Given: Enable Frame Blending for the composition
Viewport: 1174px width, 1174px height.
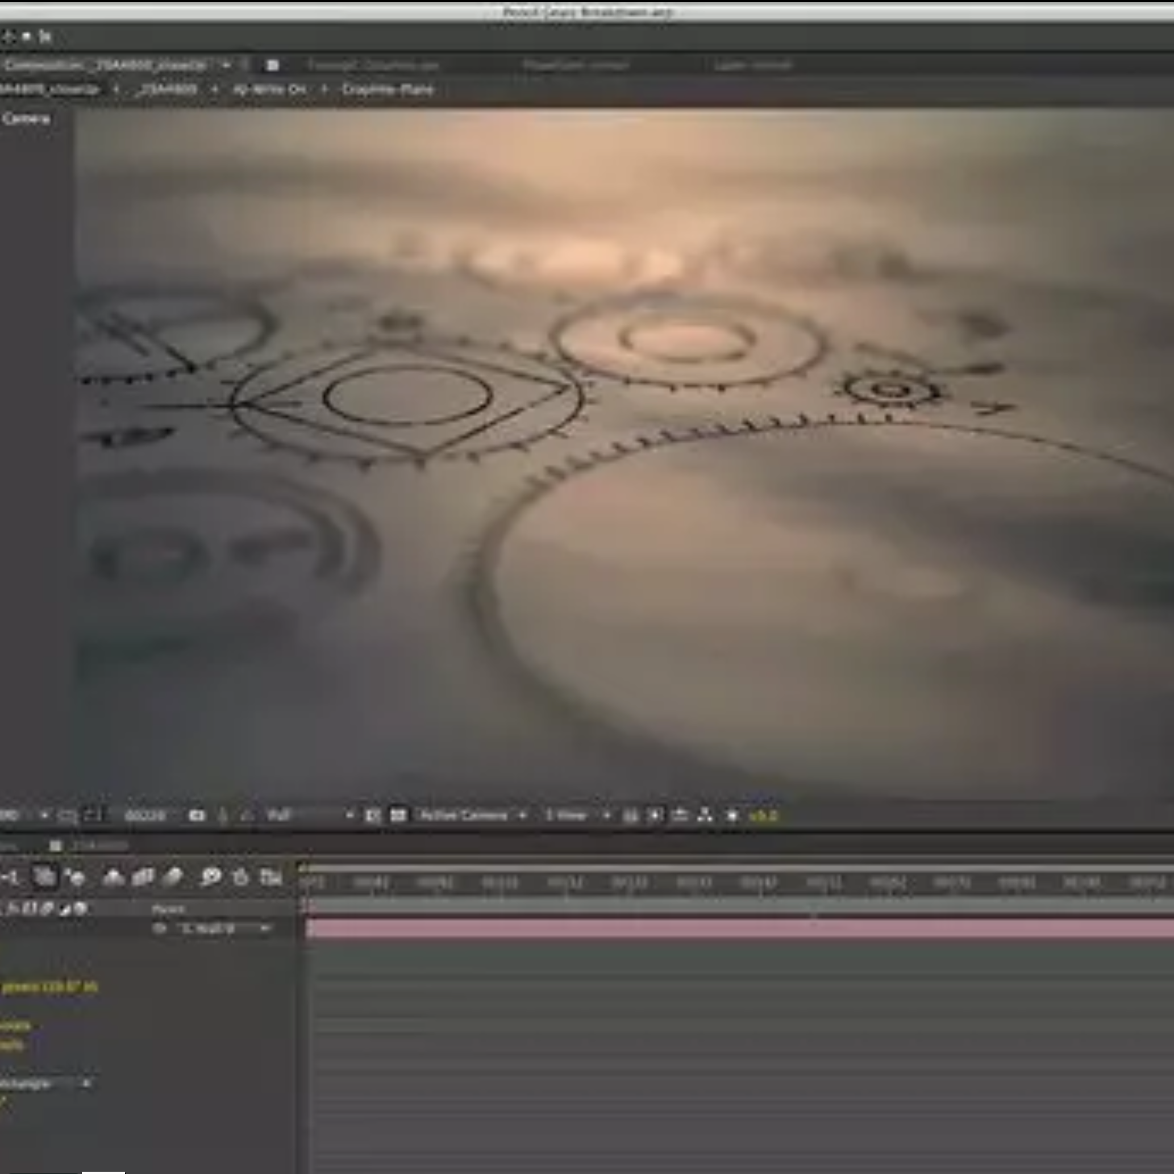Looking at the screenshot, I should [143, 877].
